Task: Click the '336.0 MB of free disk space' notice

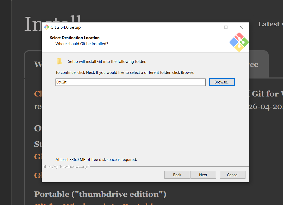Action: 96,159
